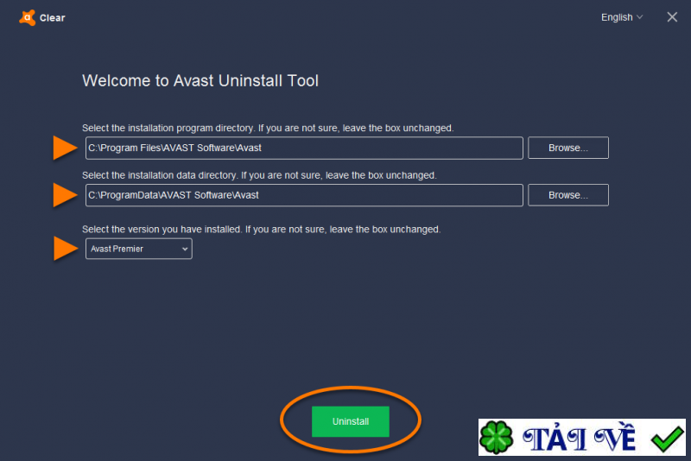Click the program directory path field
The image size is (691, 461).
(x=304, y=148)
